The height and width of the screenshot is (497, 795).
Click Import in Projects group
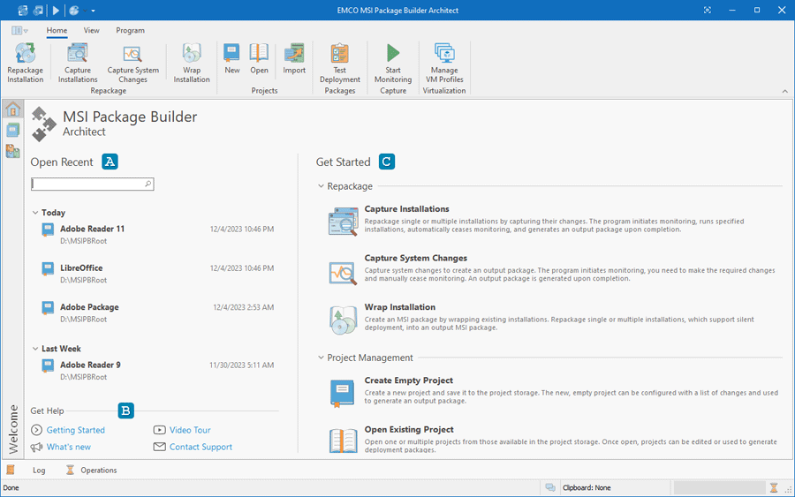coord(294,59)
